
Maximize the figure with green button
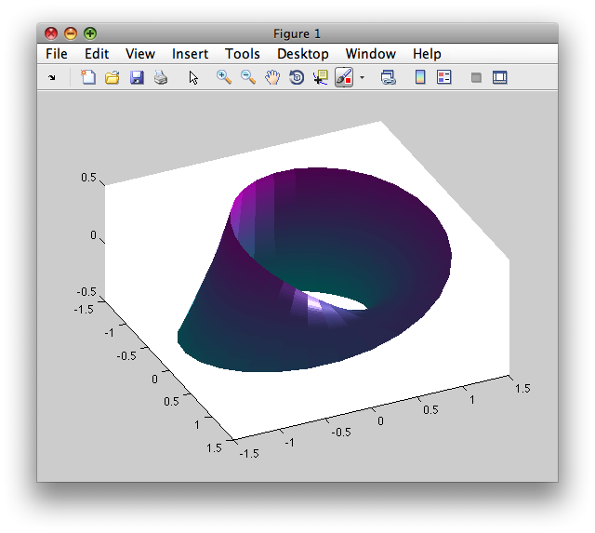coord(90,33)
